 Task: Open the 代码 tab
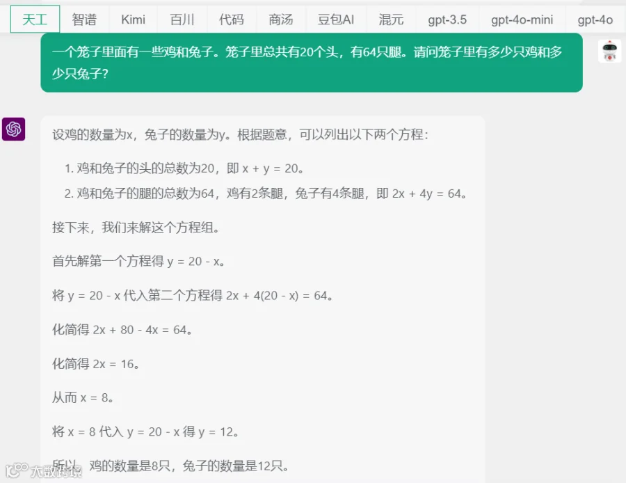(231, 19)
